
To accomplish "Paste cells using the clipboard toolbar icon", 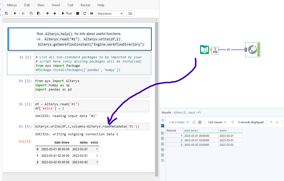I will (x=38, y=13).
